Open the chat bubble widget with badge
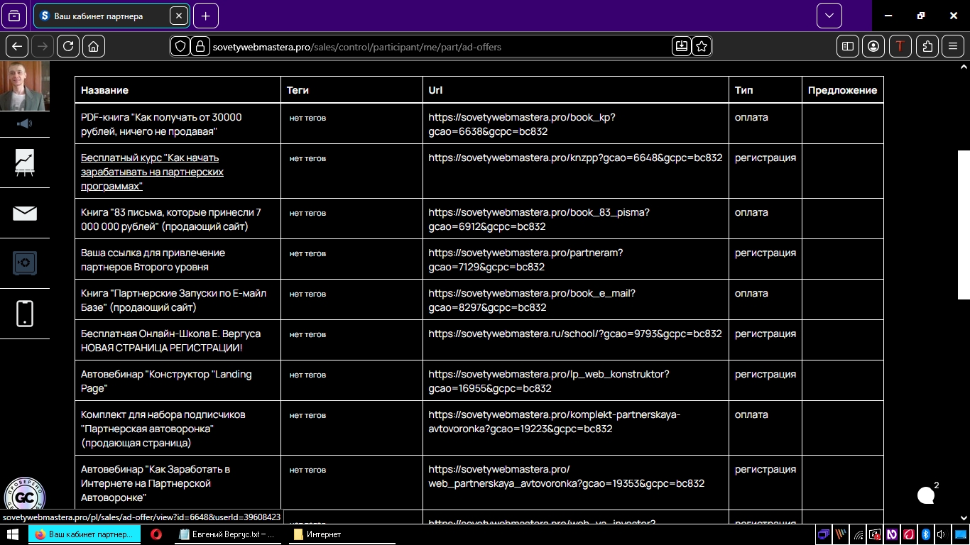 [x=926, y=495]
